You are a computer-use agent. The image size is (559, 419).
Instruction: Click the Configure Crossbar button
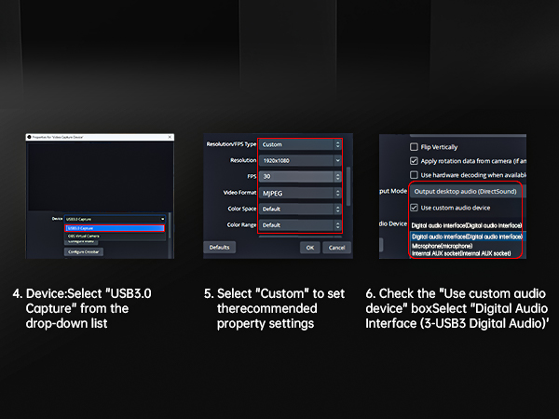[84, 252]
